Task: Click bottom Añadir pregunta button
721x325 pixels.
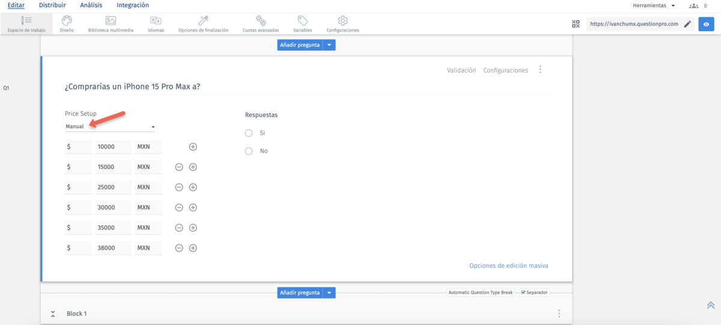Action: click(x=300, y=293)
